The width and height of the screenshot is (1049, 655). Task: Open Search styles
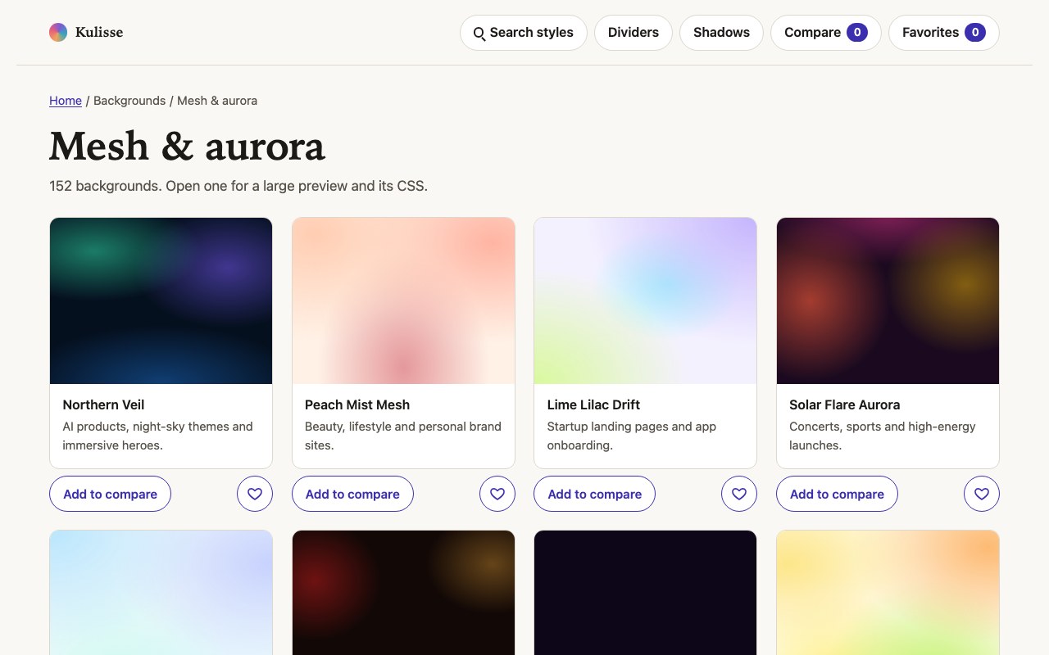[x=524, y=33]
